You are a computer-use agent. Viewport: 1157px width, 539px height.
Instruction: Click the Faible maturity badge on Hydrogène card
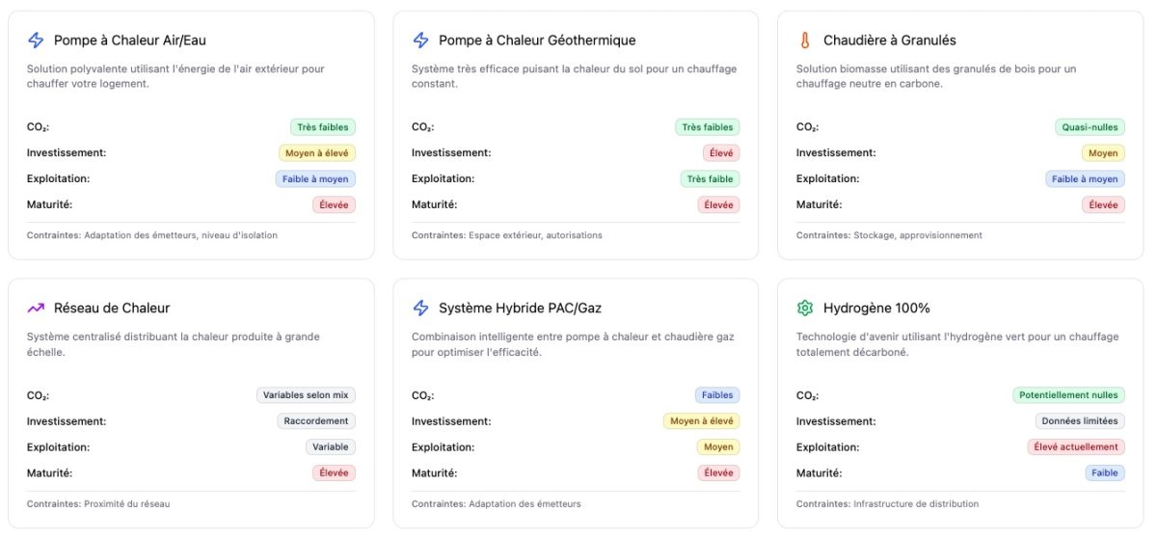click(x=1104, y=472)
